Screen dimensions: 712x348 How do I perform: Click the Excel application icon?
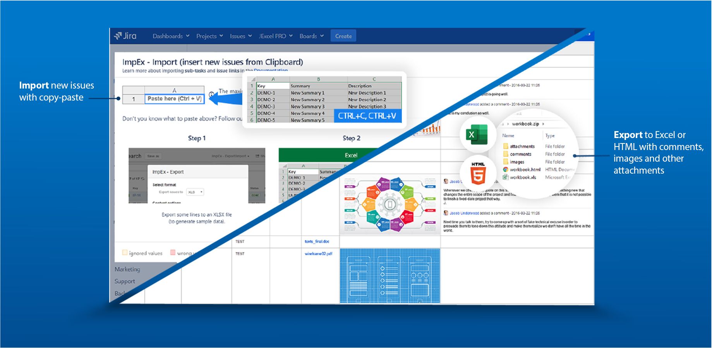[x=477, y=134]
